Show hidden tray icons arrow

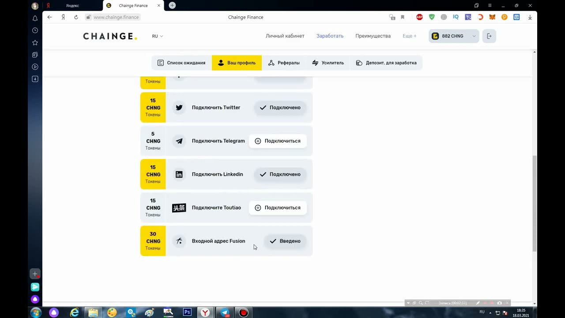click(490, 313)
